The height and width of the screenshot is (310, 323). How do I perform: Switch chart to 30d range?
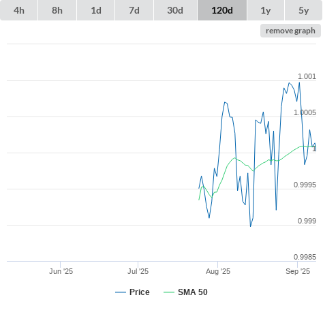[x=175, y=10]
